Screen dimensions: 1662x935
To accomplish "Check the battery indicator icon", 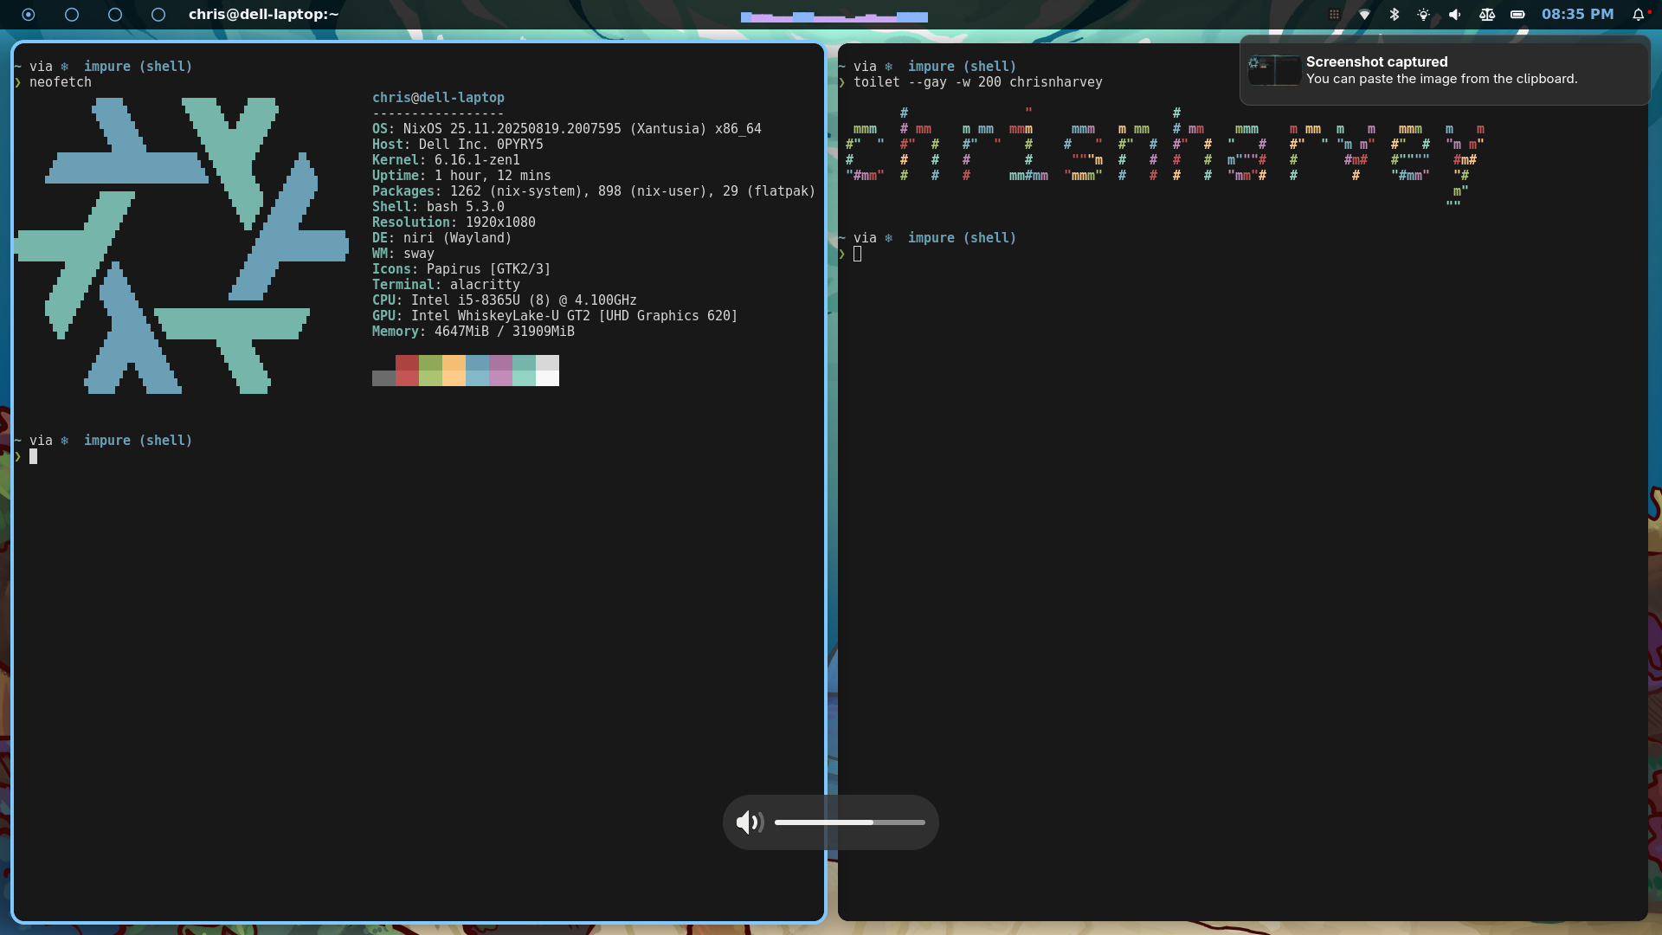I will click(1517, 15).
